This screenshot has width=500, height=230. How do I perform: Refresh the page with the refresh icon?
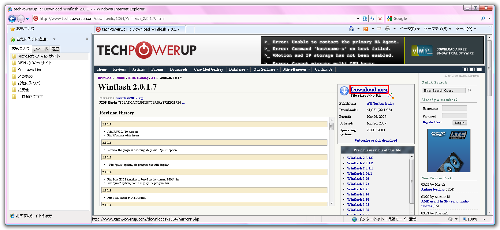[x=372, y=19]
